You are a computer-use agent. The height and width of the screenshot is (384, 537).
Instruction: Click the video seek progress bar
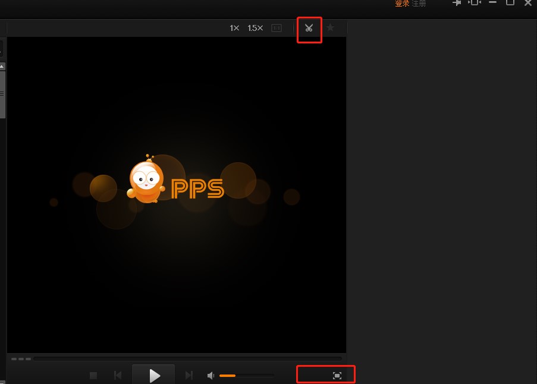[187, 359]
